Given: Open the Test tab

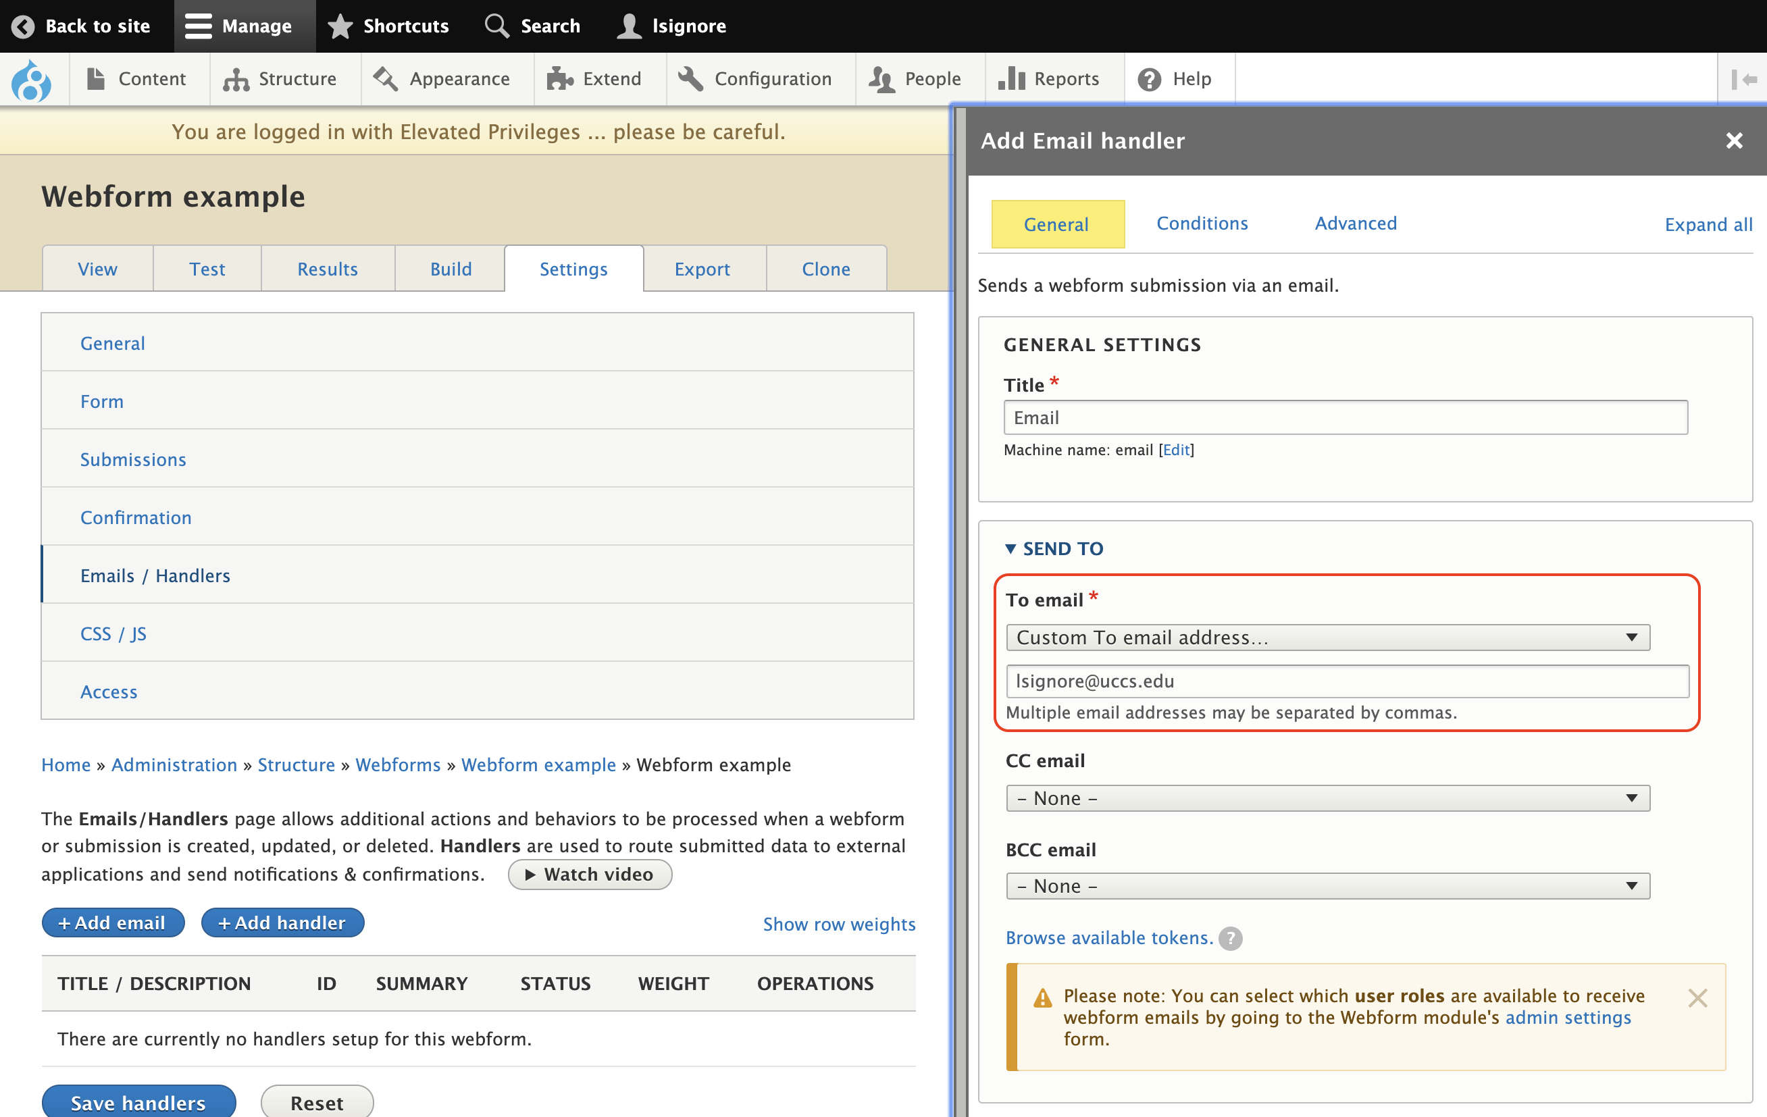Looking at the screenshot, I should coord(207,269).
